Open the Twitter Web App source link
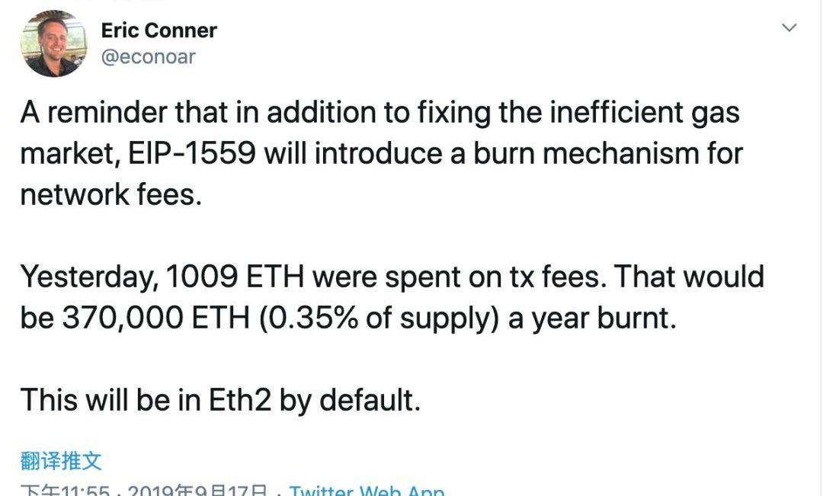 click(367, 490)
